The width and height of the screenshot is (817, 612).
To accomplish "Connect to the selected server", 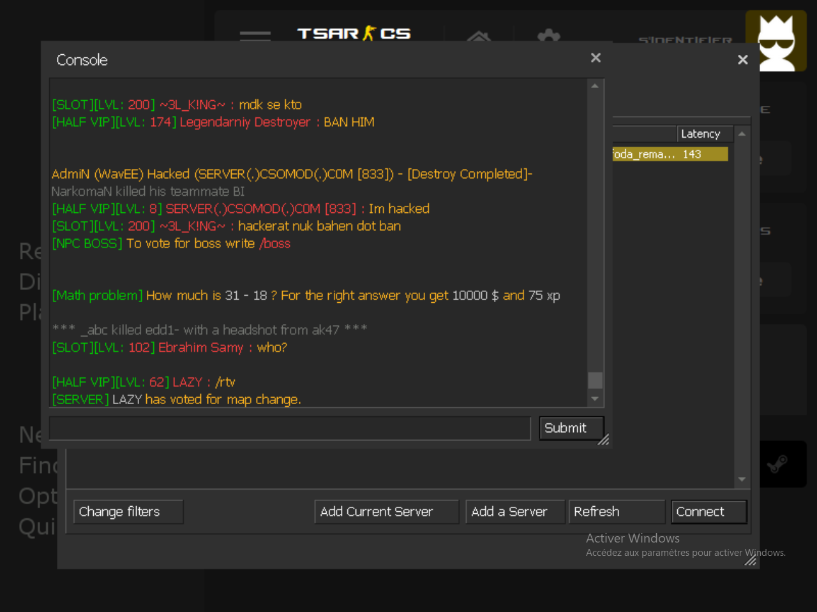I will [708, 512].
